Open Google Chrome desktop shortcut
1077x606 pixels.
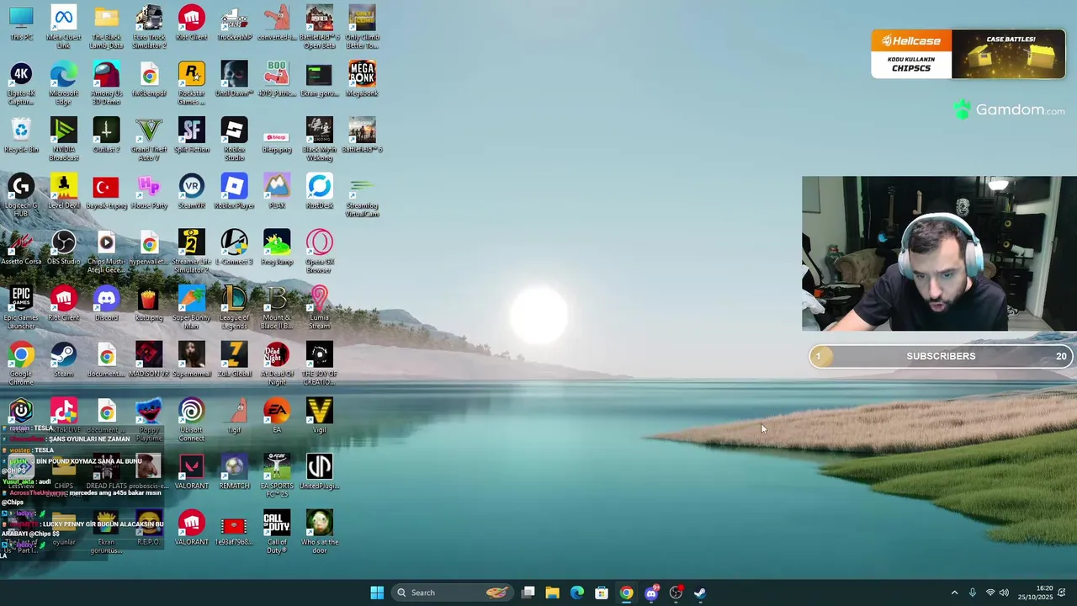(21, 364)
